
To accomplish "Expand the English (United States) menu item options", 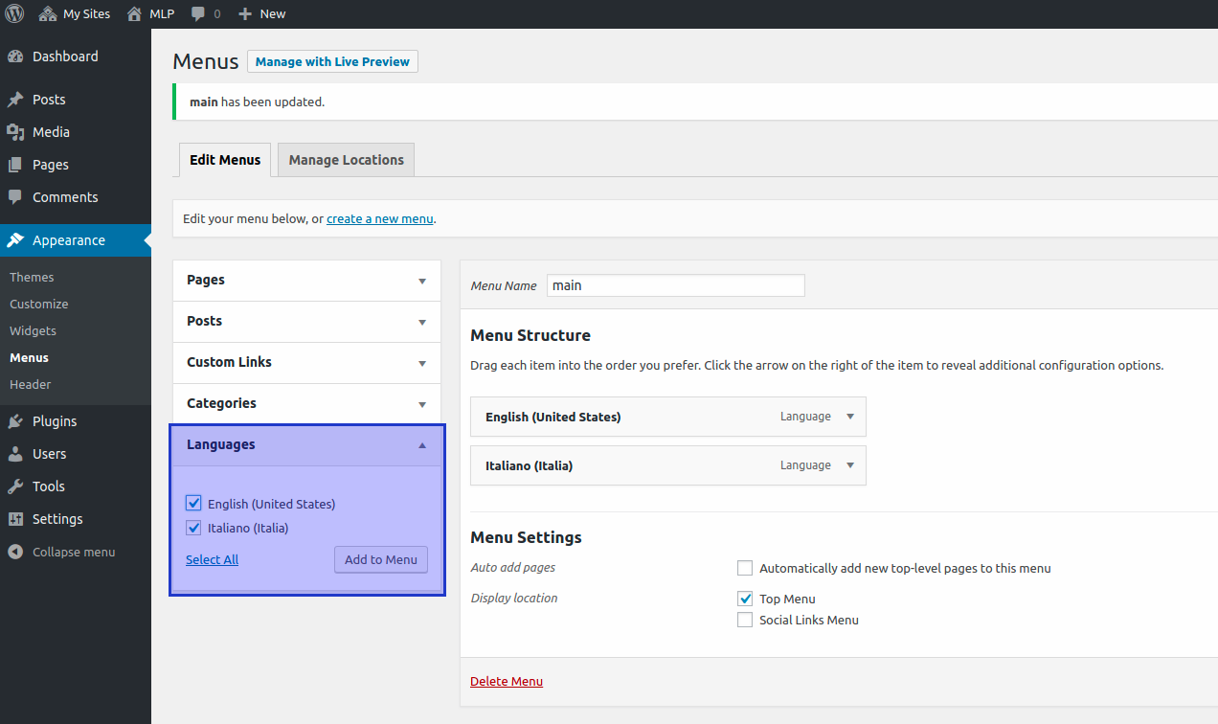I will (849, 417).
